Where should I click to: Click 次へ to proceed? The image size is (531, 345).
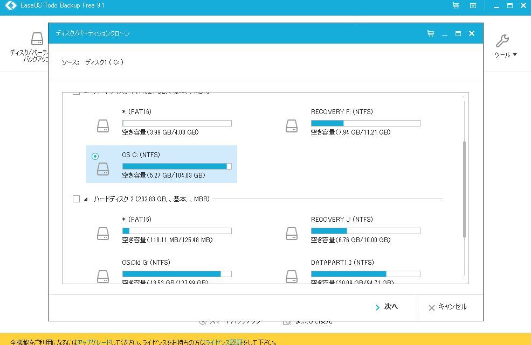pyautogui.click(x=387, y=307)
